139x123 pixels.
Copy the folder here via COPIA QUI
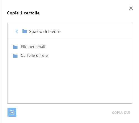point(121,112)
